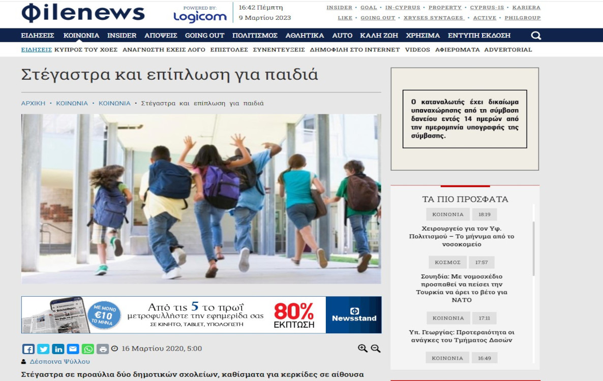Image resolution: width=603 pixels, height=381 pixels.
Task: Switch to the ΑΦΙΕΡΩΜΑΤΑ sub-section
Action: 457,50
